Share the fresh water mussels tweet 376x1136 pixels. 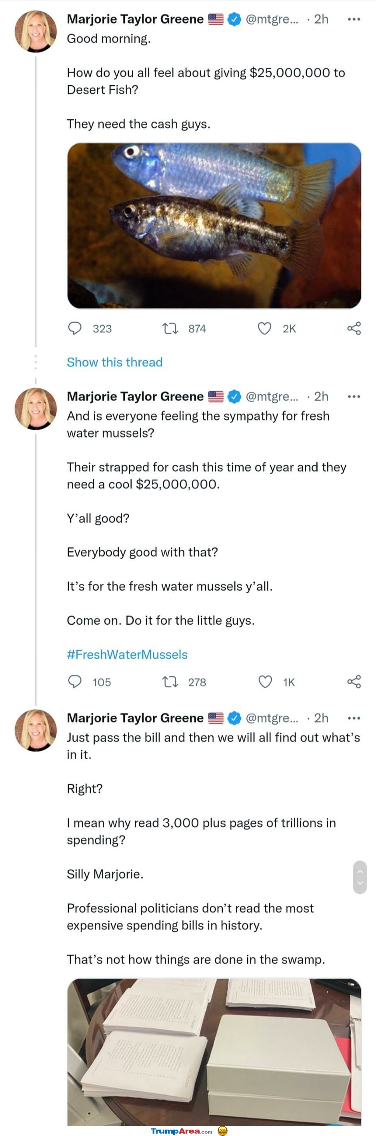point(354,682)
